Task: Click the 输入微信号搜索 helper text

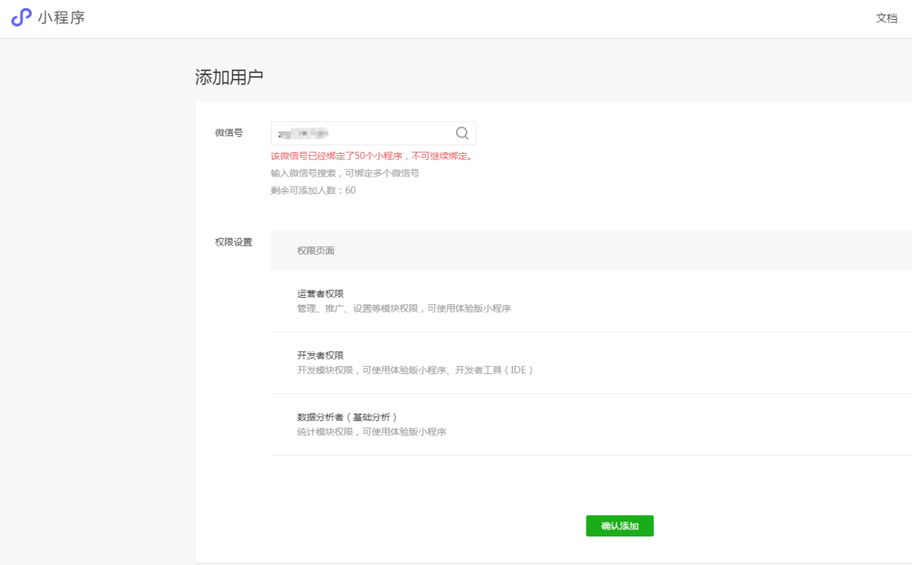Action: click(345, 173)
